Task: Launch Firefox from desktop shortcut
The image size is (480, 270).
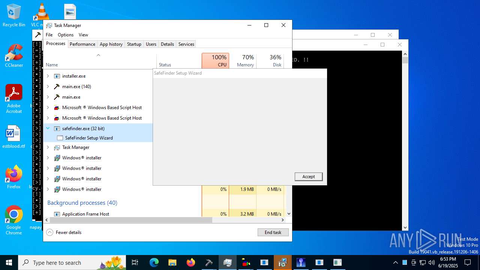Action: coord(14,177)
